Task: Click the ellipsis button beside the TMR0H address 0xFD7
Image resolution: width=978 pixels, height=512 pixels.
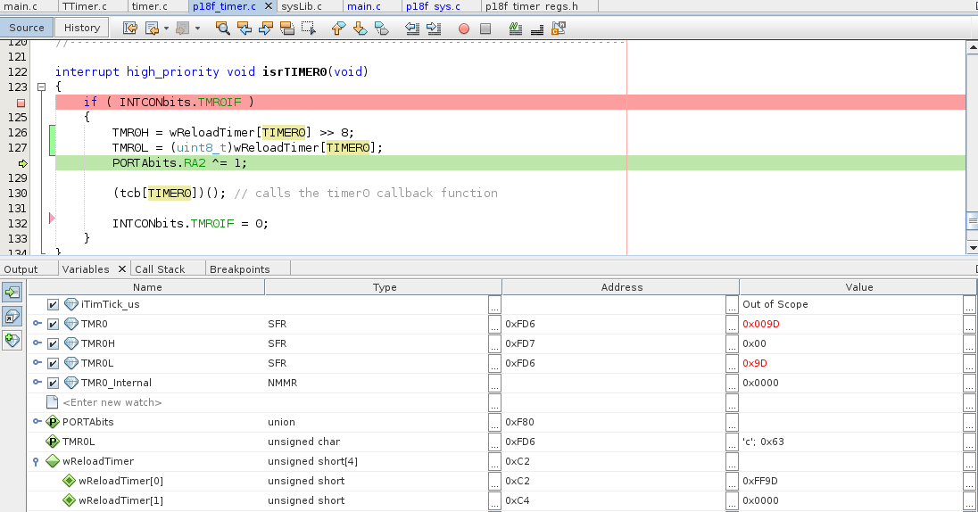Action: pyautogui.click(x=732, y=343)
